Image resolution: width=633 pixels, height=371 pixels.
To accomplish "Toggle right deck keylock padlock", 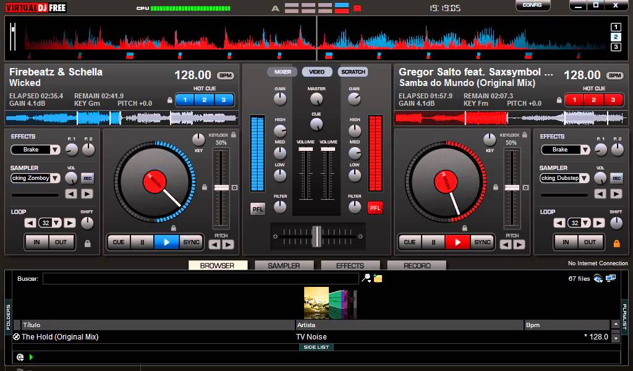I will point(524,135).
